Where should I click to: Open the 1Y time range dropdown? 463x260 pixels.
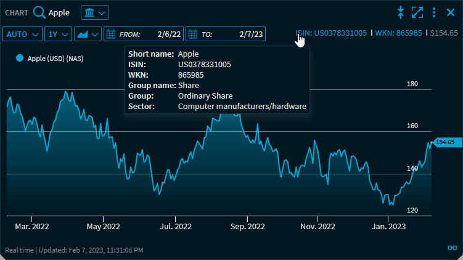pyautogui.click(x=58, y=34)
